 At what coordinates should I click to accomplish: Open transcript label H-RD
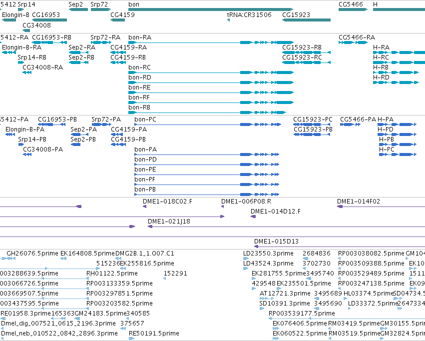[x=382, y=77]
